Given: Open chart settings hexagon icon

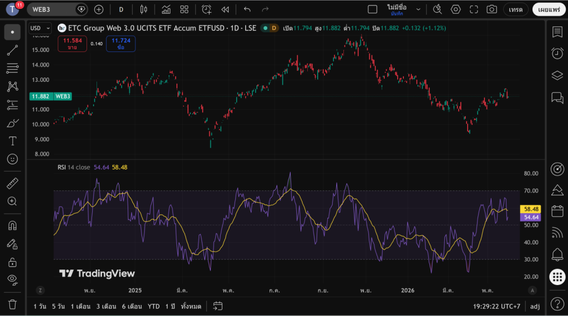Looking at the screenshot, I should click(456, 9).
